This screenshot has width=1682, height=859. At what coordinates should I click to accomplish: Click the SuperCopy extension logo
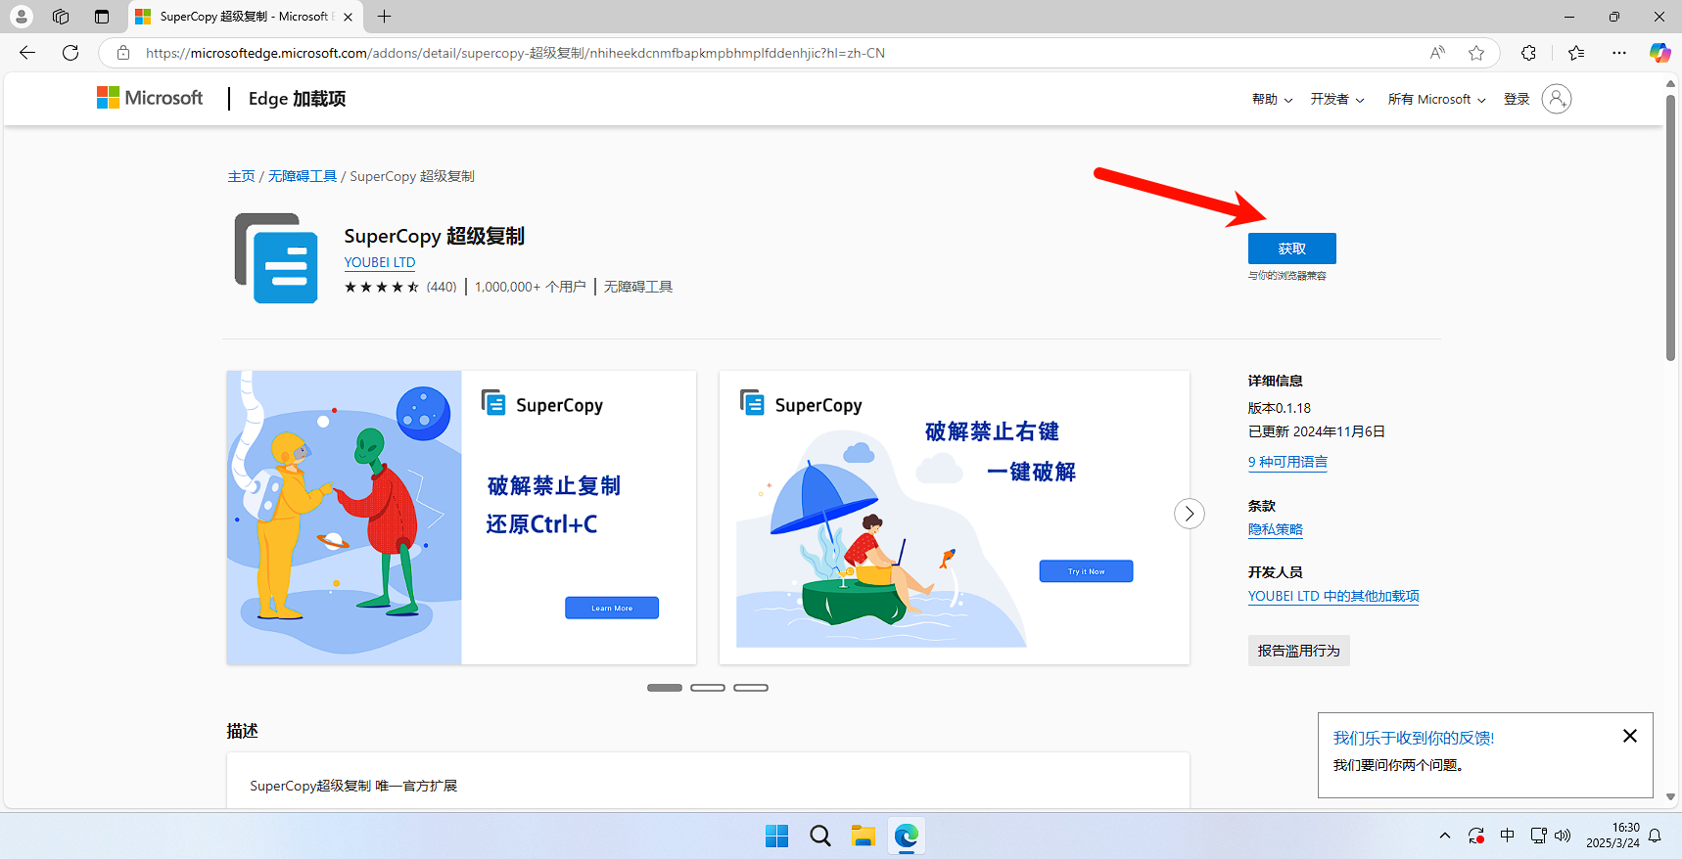[276, 258]
